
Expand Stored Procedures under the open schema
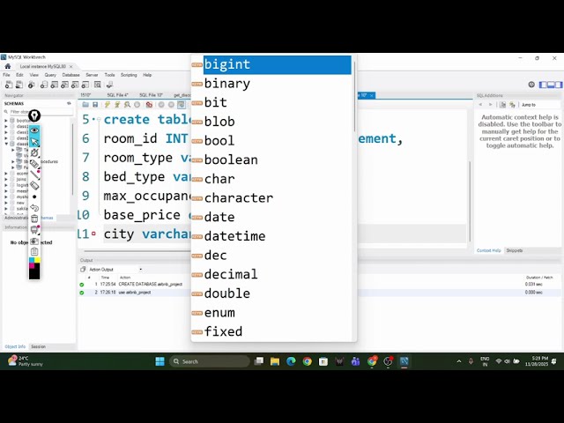13,161
